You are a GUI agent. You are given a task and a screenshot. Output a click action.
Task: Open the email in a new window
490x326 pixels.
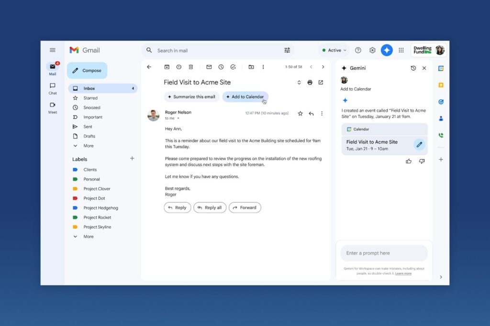point(321,83)
